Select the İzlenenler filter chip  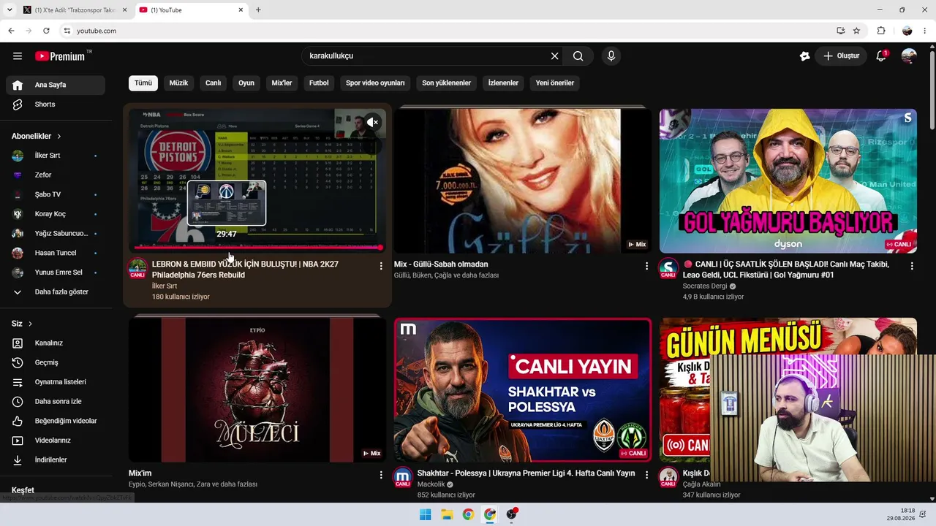click(503, 83)
